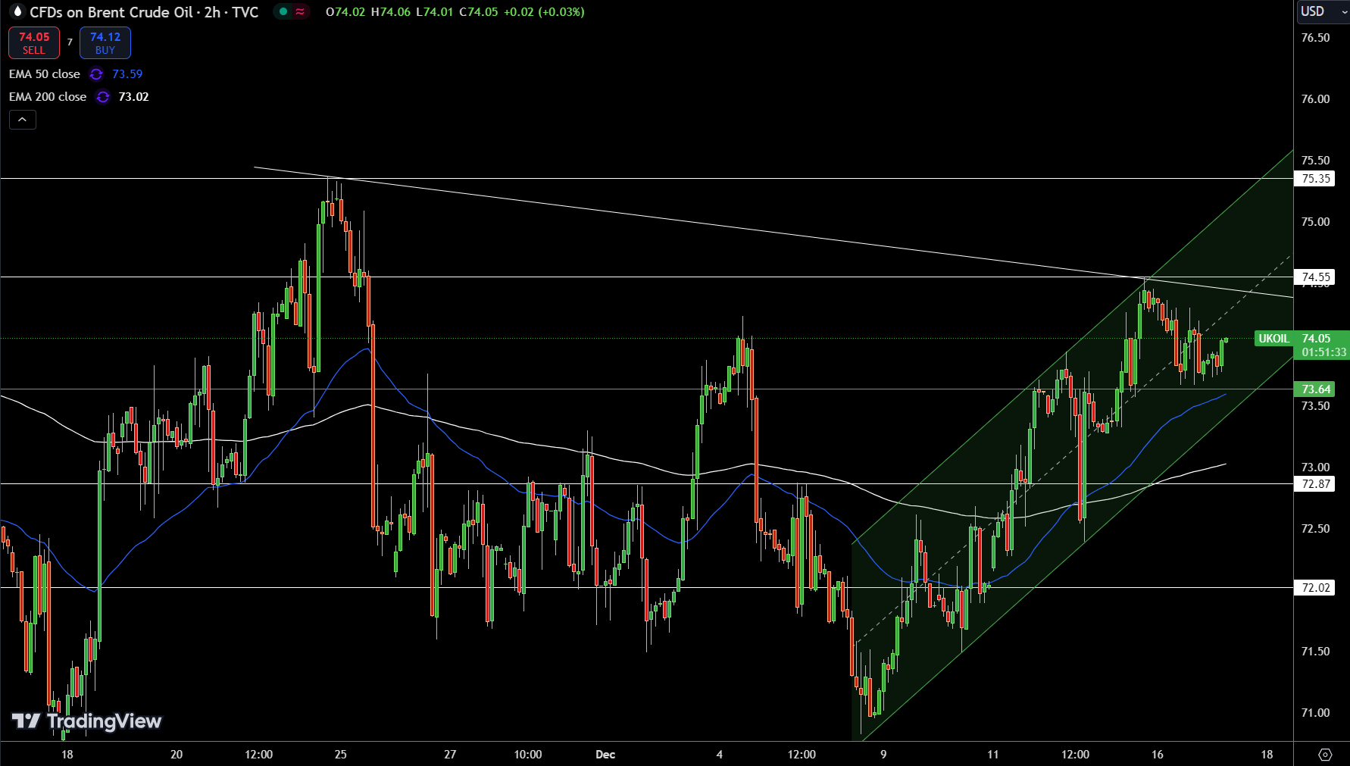Click the 76.00 level on price scale
1350x766 pixels.
(x=1315, y=99)
